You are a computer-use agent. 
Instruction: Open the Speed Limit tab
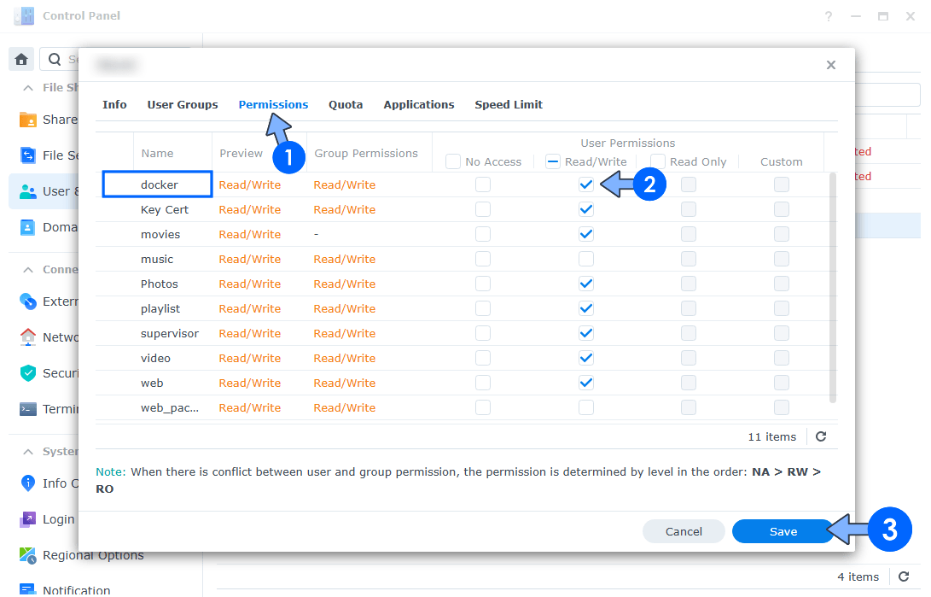[x=509, y=104]
